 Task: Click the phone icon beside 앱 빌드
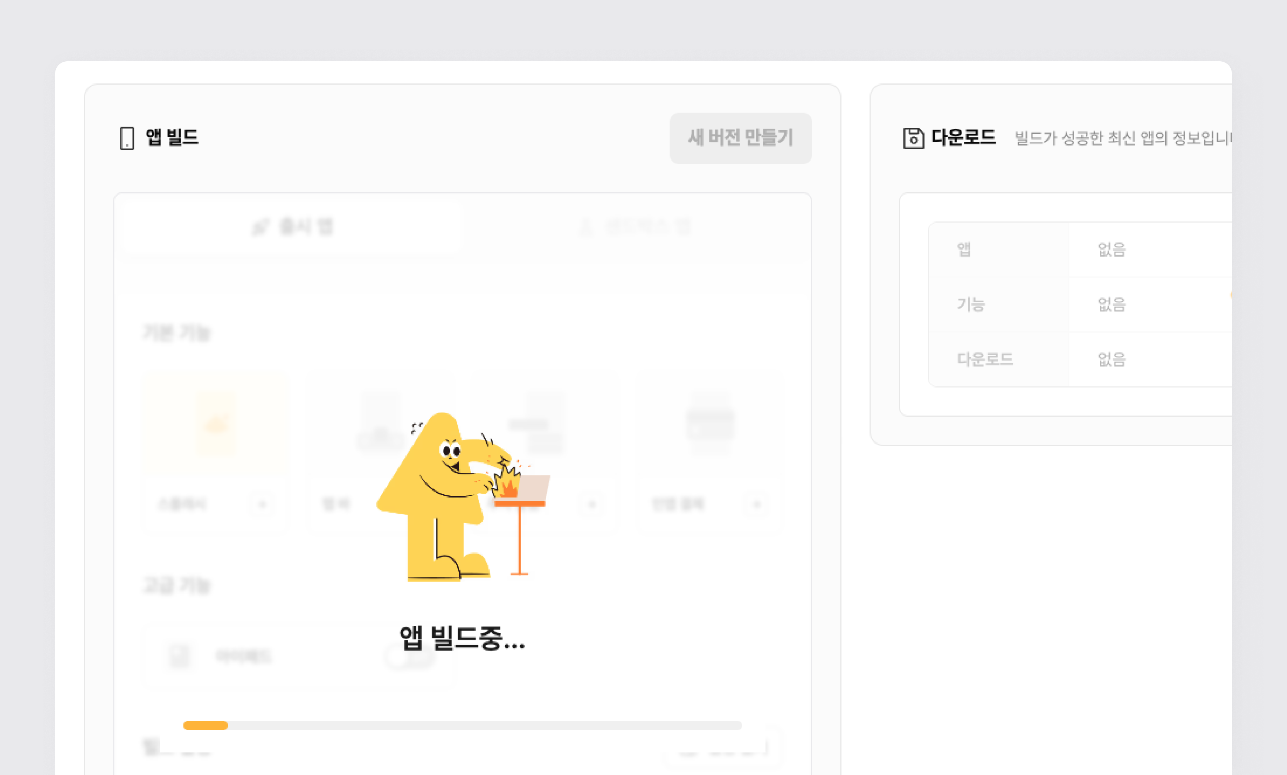click(x=127, y=138)
